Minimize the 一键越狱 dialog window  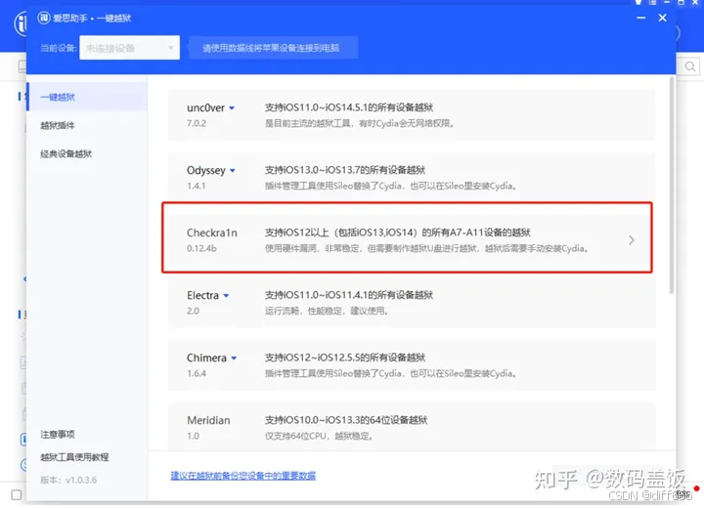coord(641,18)
